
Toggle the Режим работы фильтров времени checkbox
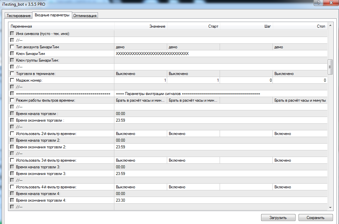click(12, 100)
